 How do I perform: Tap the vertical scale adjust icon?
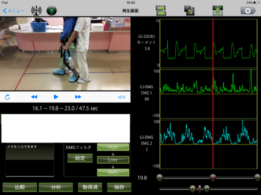218,11
